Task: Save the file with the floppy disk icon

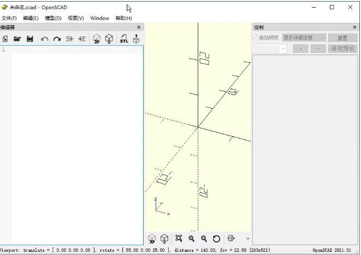Action: (29, 39)
